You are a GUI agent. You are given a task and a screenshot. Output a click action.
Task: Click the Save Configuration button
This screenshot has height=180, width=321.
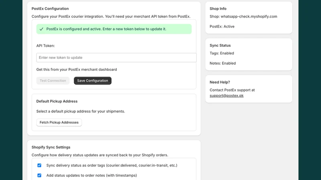point(93,81)
